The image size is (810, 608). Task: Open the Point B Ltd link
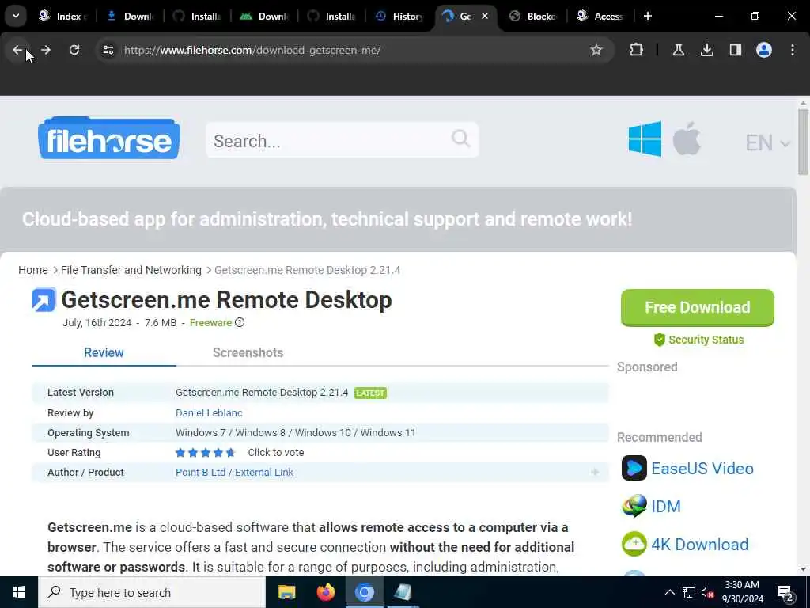click(200, 472)
